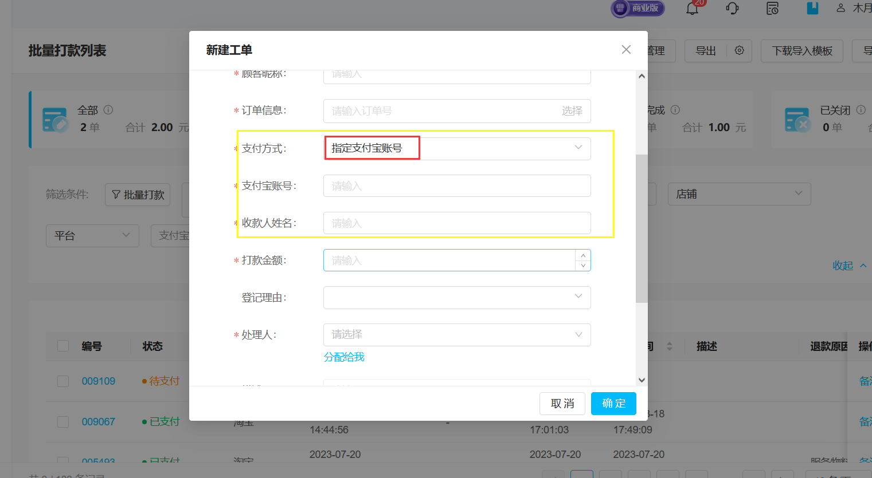Select the 已关闭 summary card
Image resolution: width=872 pixels, height=478 pixels.
pos(822,120)
